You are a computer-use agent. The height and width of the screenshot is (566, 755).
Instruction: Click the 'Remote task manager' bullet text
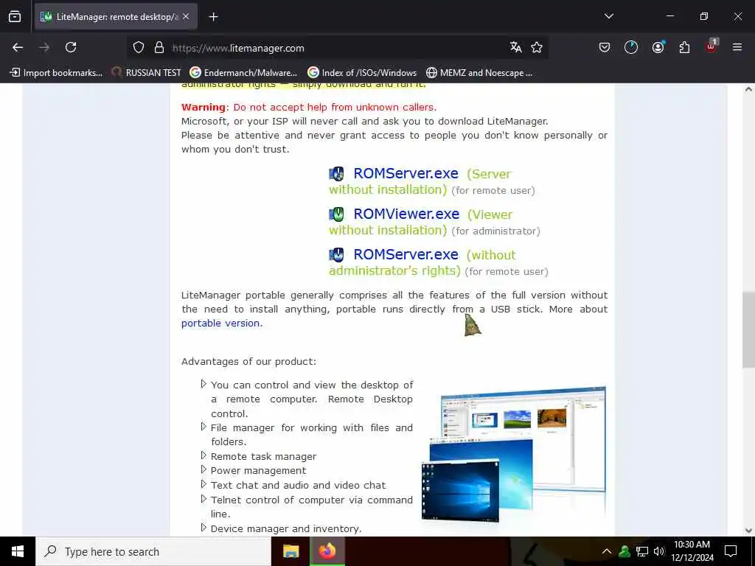coord(263,456)
